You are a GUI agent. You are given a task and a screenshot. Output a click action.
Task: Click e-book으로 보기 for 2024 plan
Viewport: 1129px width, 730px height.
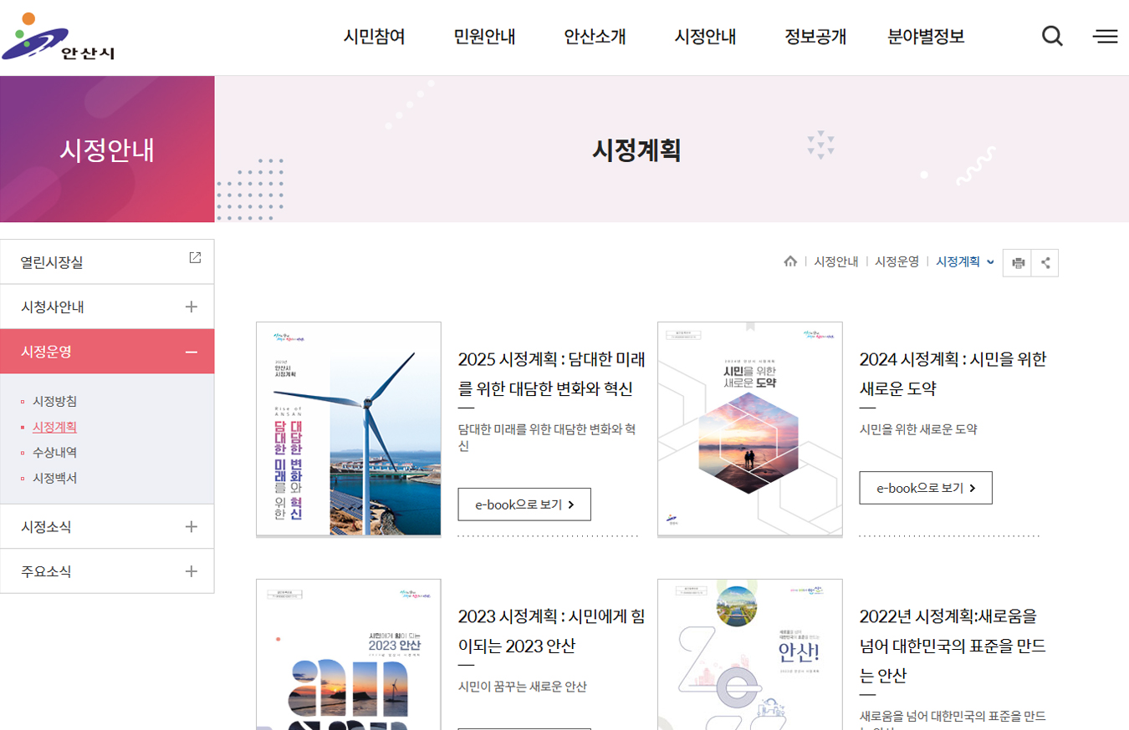(x=926, y=488)
